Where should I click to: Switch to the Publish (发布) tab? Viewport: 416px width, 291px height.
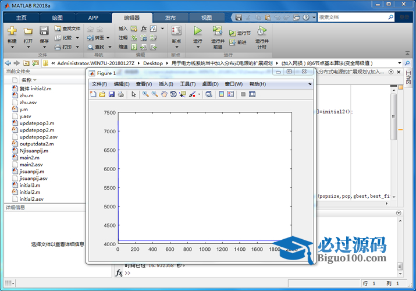[170, 18]
